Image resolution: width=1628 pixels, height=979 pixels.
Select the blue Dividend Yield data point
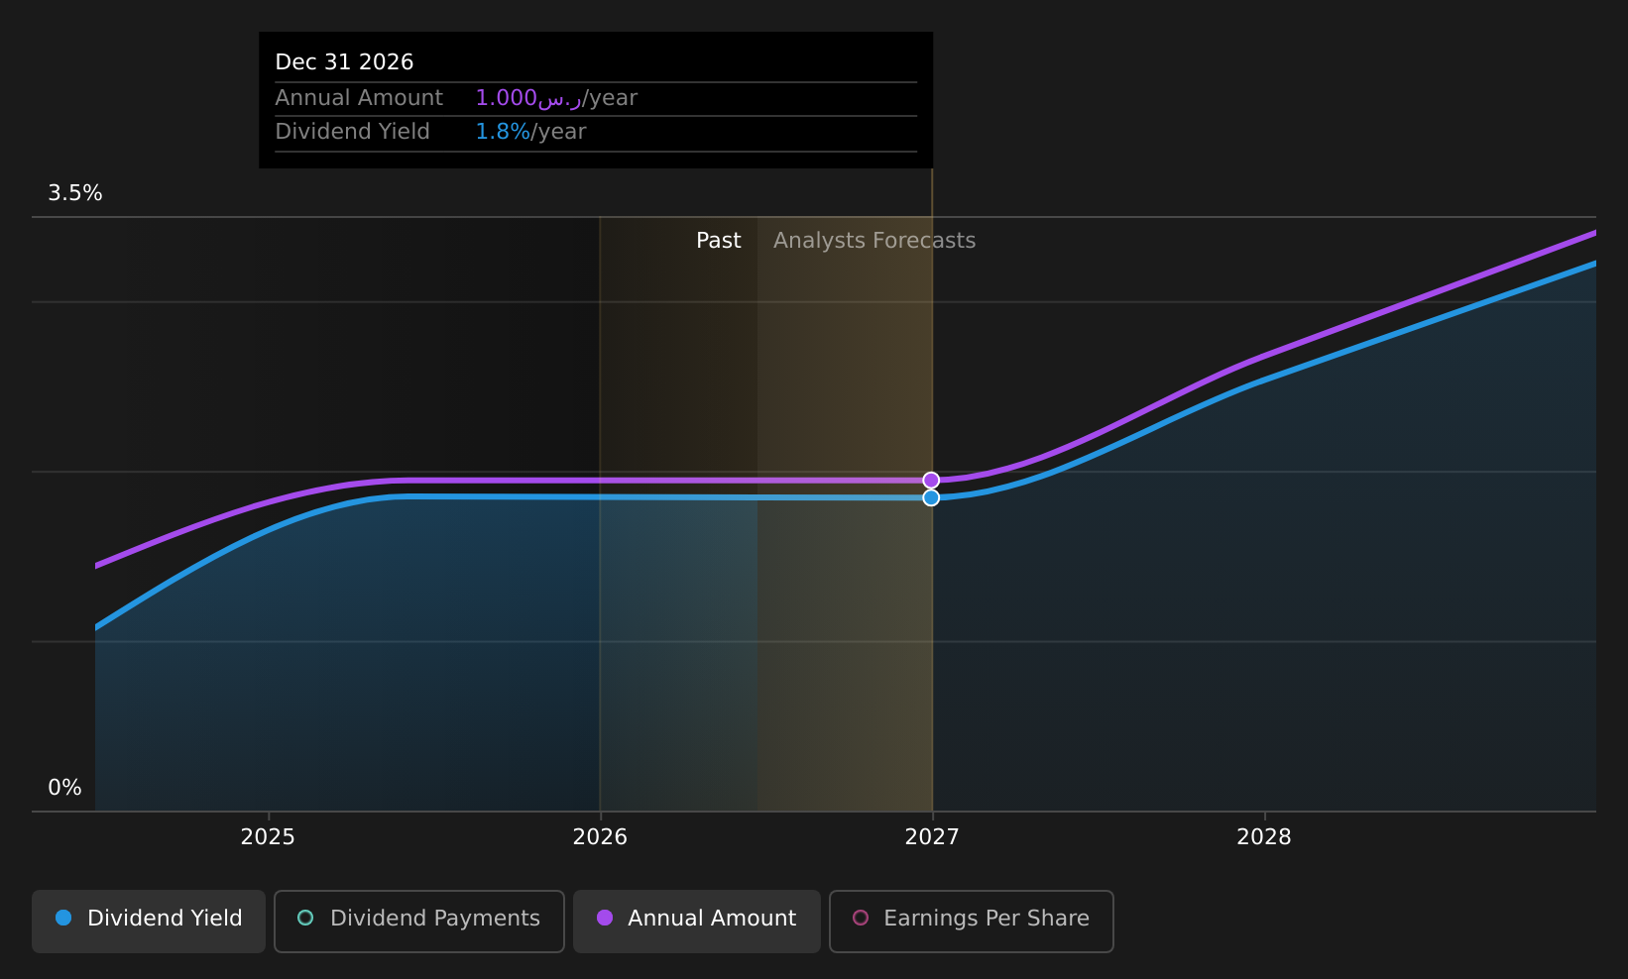[x=931, y=497]
